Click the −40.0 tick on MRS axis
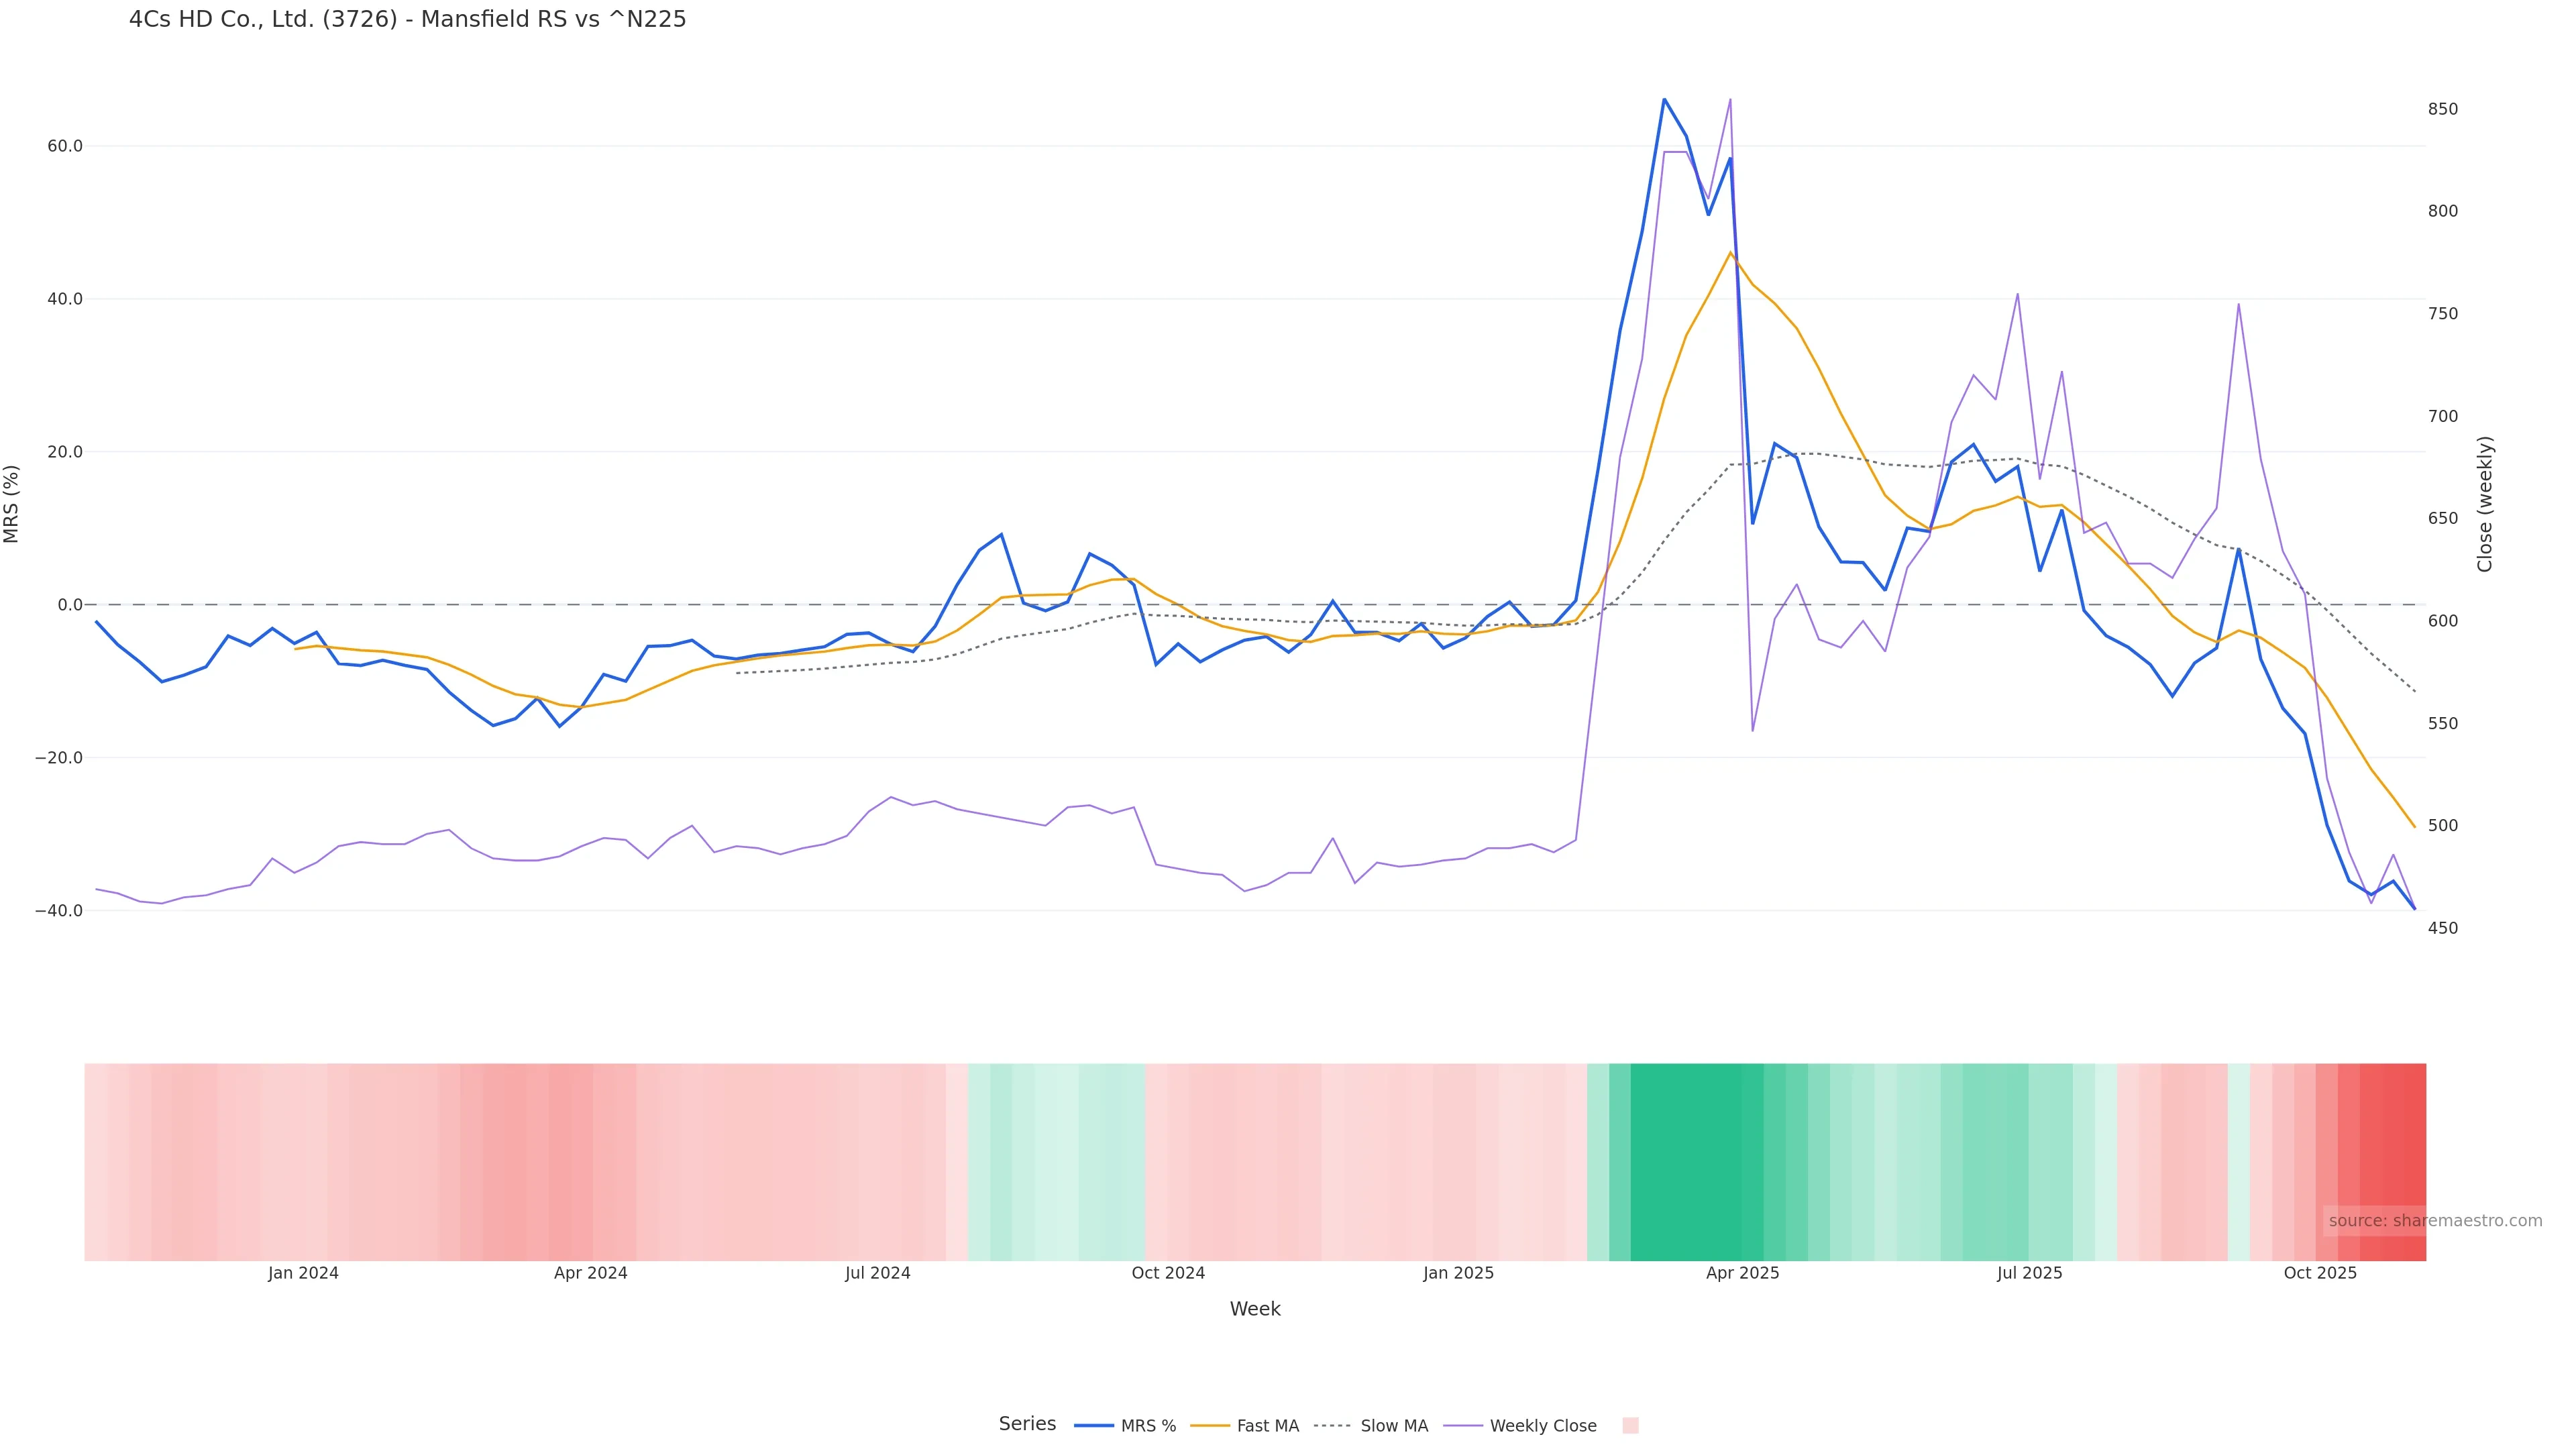The height and width of the screenshot is (1449, 2576). (x=59, y=911)
